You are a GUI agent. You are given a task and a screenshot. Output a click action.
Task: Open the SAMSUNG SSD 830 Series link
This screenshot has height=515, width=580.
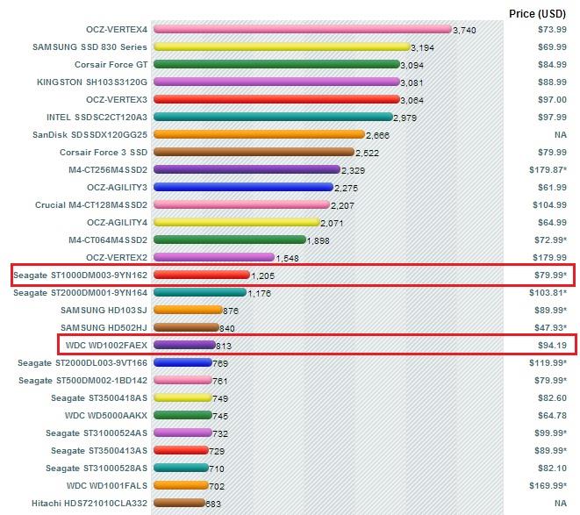coord(90,46)
